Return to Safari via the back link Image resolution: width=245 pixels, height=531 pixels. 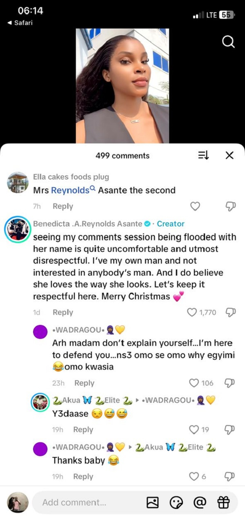(20, 22)
